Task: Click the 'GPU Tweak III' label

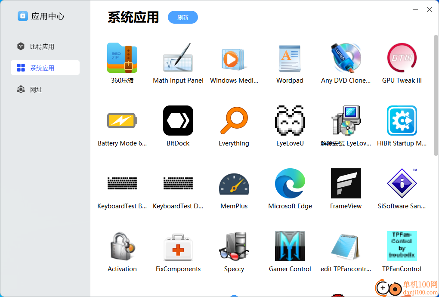Action: pyautogui.click(x=402, y=80)
